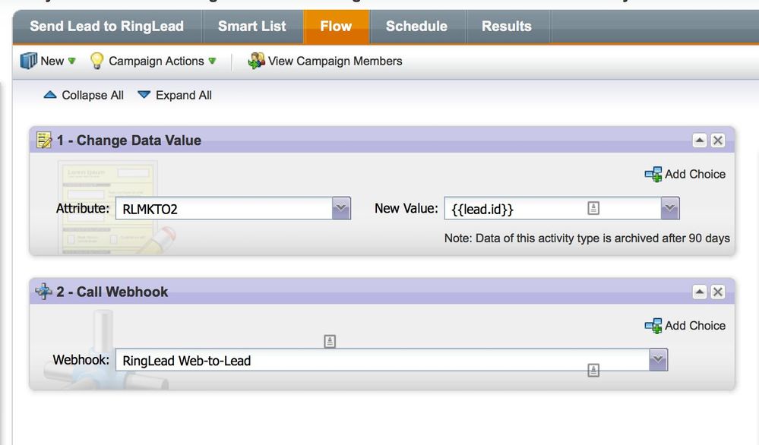Collapse the Call Webhook step
This screenshot has width=759, height=445.
click(700, 292)
